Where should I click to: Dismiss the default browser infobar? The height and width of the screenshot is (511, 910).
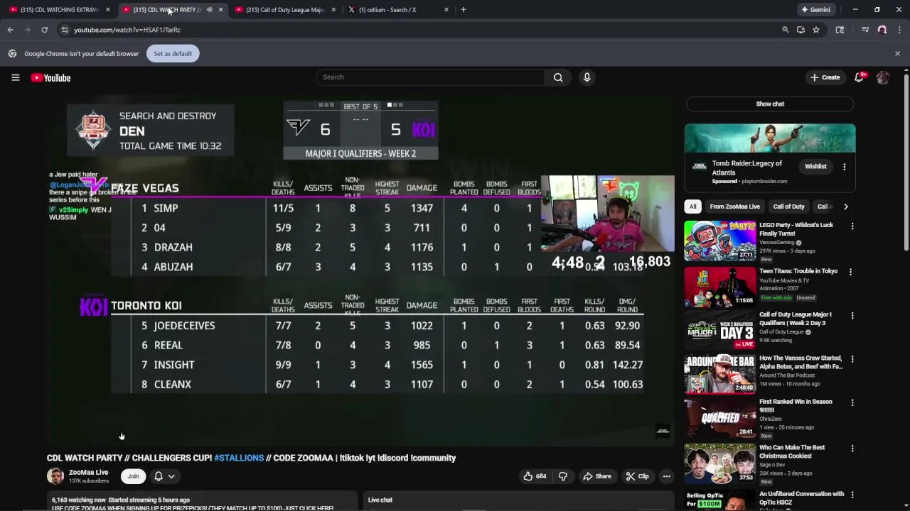click(897, 53)
